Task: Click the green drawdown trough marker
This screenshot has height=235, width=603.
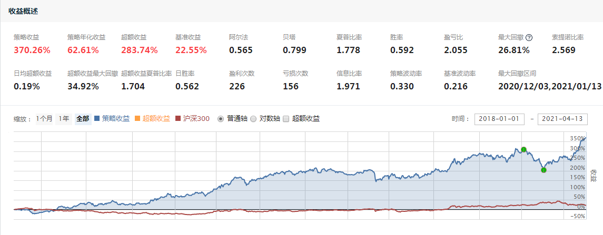Action: point(543,169)
